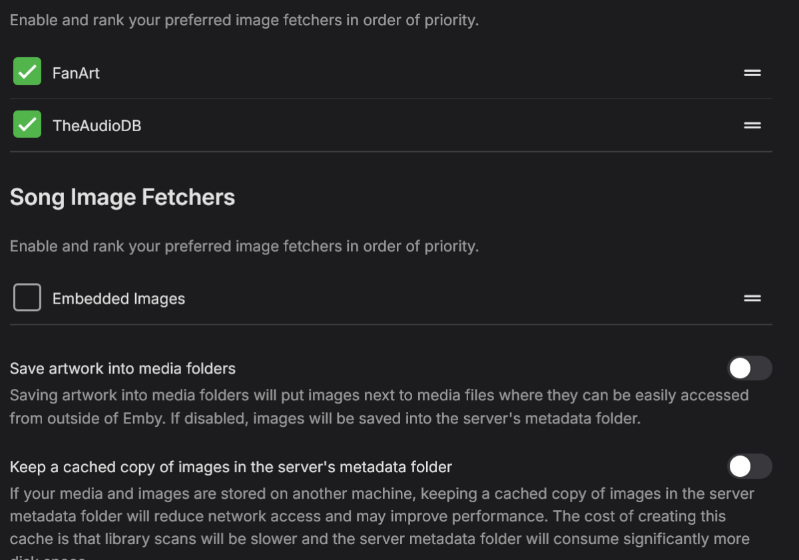Turn on Save artwork into media folders
Screen dimensions: 799x560
click(x=749, y=368)
